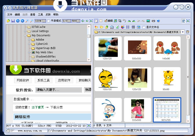Click the fit-to-window corner brackets icon
The image size is (195, 136).
(91, 21)
